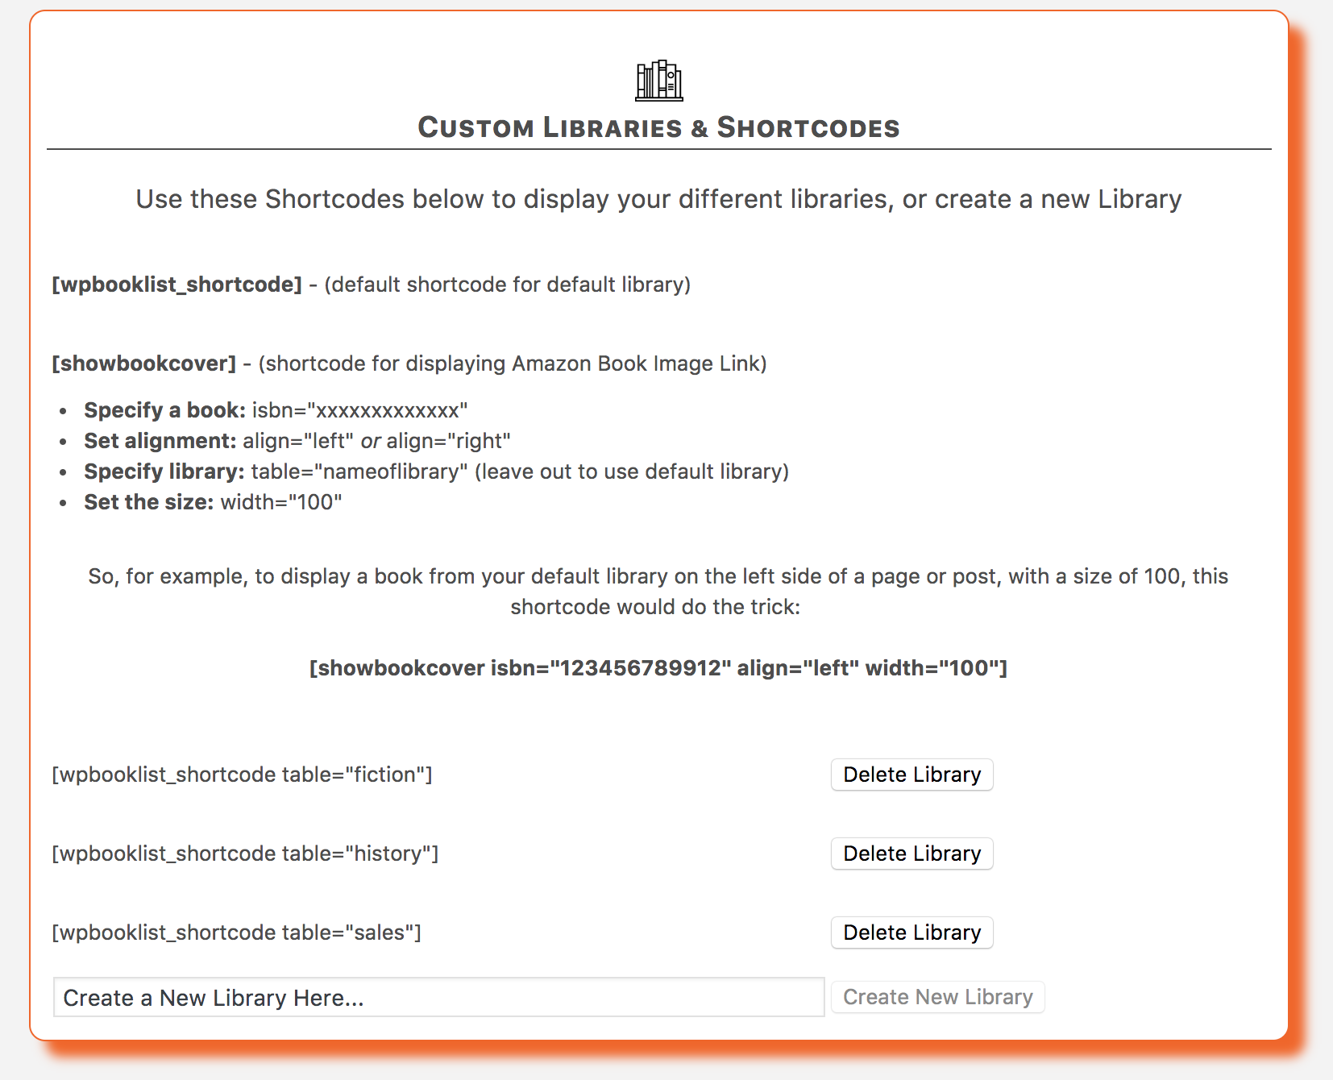
Task: Focus the Create a New Library input field
Action: pos(438,997)
